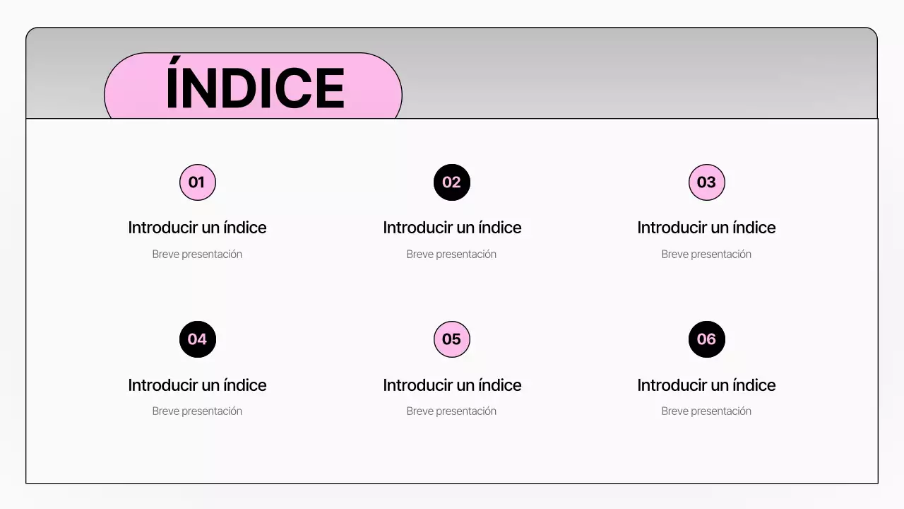
Task: Click the pink 01 number circle
Action: (x=197, y=182)
